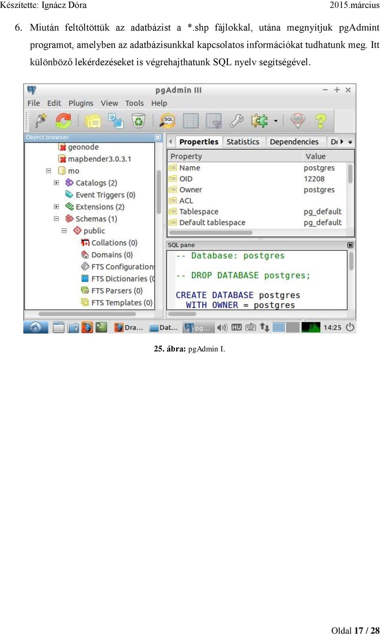Switch to the Dependencies tab
The width and height of the screenshot is (381, 634).
[294, 142]
